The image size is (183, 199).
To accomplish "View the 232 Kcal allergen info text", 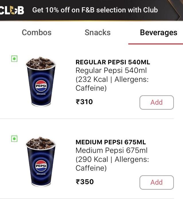I will click(112, 79).
